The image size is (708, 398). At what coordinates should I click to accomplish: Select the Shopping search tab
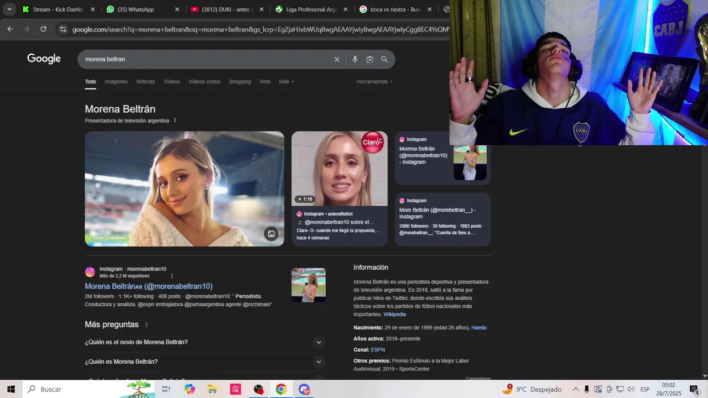tap(240, 81)
